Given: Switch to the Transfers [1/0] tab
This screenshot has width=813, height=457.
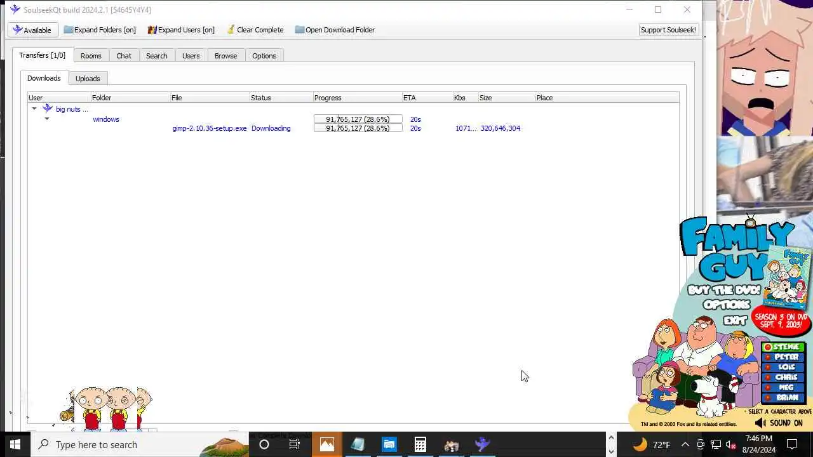Looking at the screenshot, I should click(42, 55).
